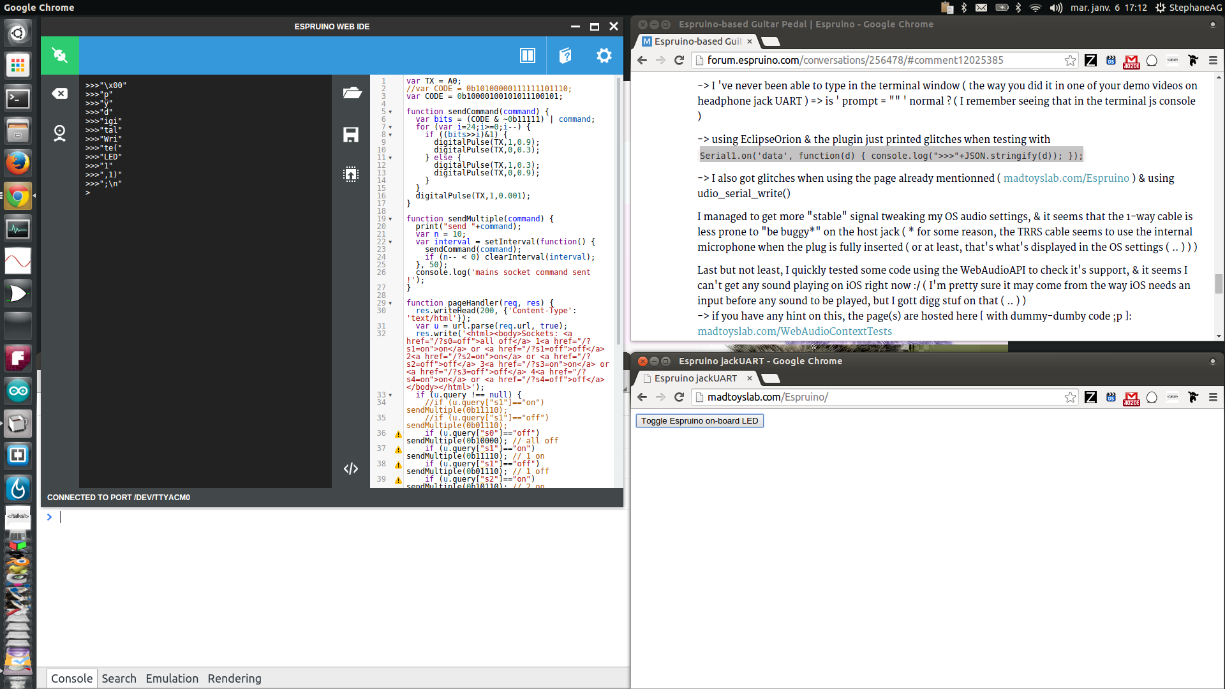Click the StephaneAG session menu

coord(1189,8)
